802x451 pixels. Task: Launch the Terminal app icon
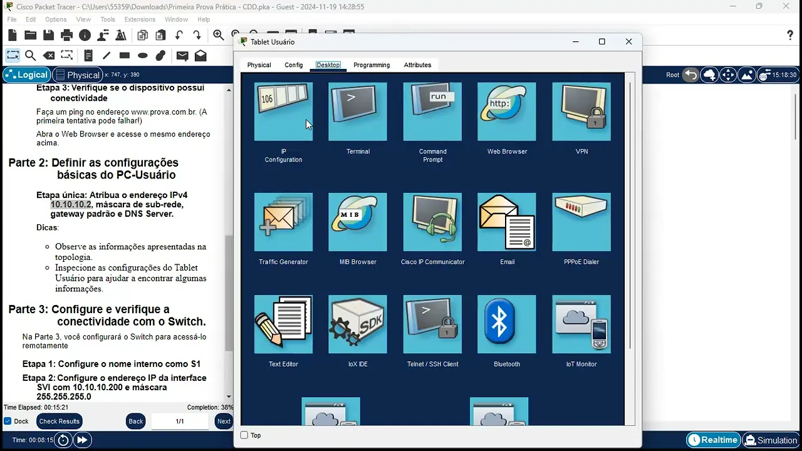[x=358, y=111]
